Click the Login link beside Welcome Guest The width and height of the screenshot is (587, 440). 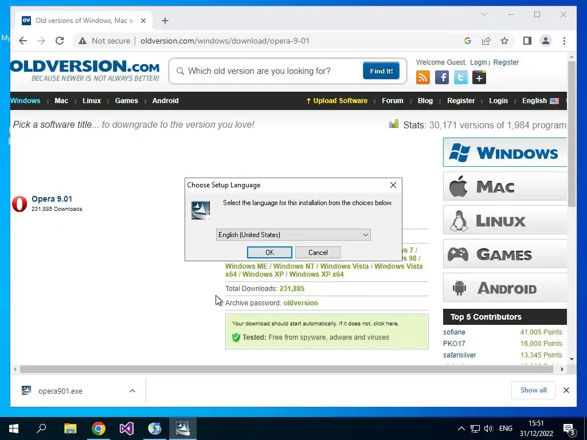pyautogui.click(x=479, y=62)
